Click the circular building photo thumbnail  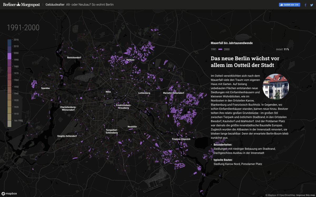click(276, 87)
